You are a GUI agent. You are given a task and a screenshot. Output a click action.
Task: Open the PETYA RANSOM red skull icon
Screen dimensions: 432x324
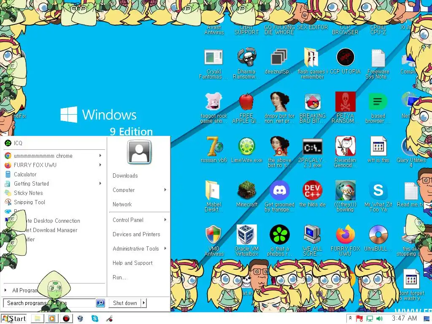[x=345, y=101]
